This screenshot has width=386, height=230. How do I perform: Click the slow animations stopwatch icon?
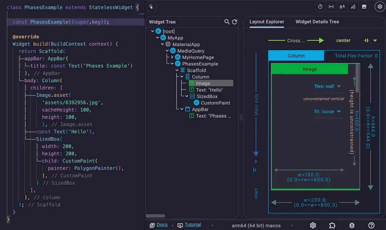[x=320, y=7]
